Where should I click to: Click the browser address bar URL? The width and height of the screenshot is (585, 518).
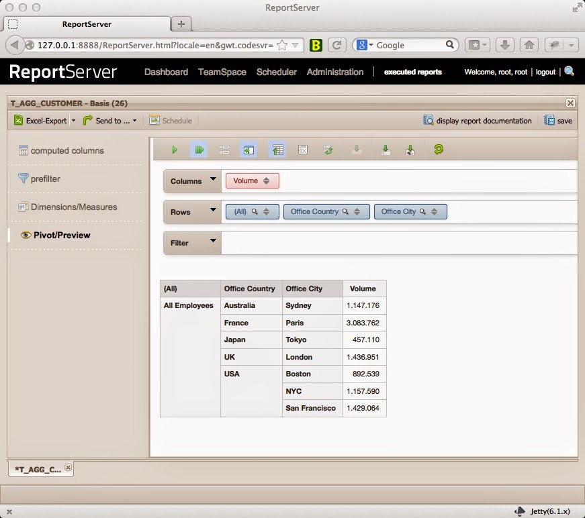click(155, 45)
